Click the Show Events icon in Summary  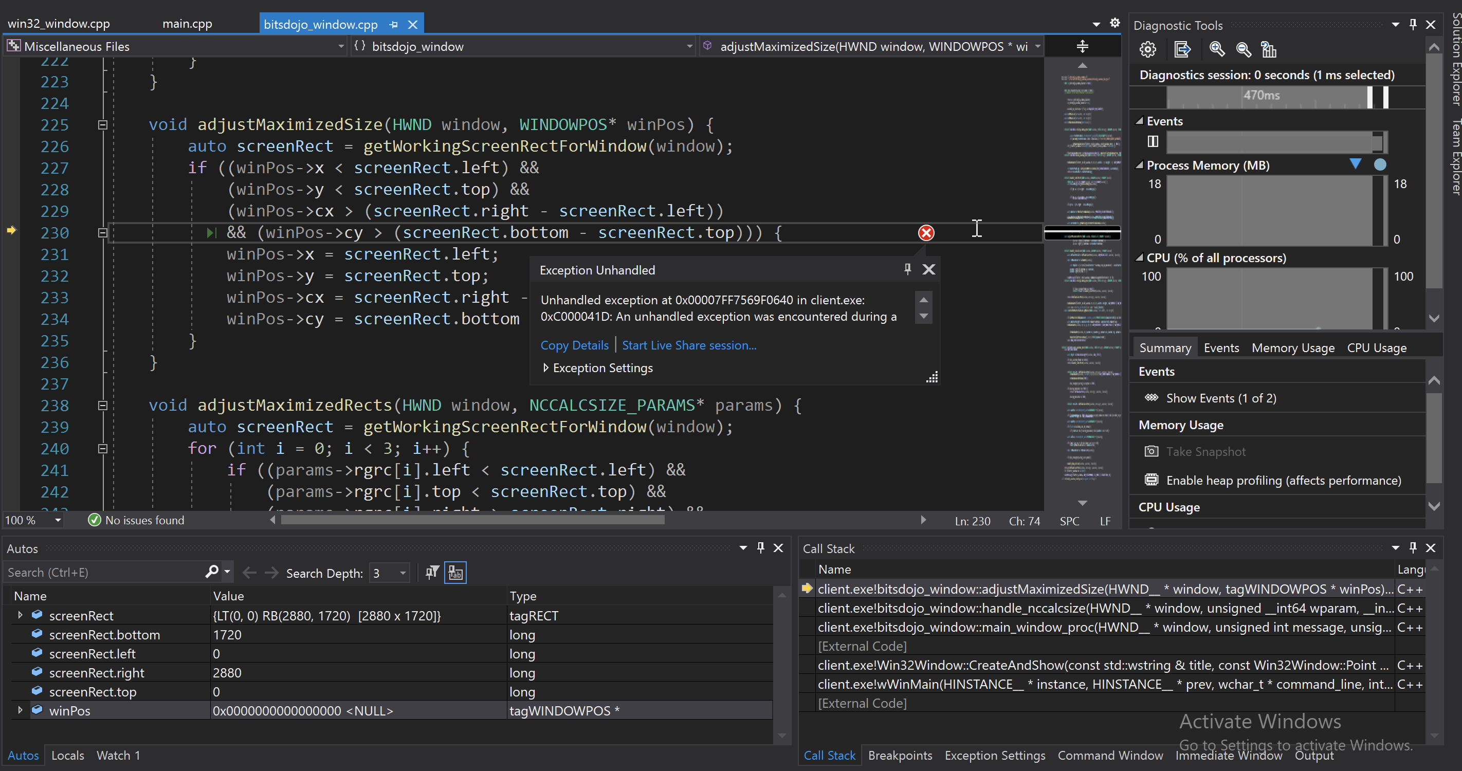(1151, 398)
